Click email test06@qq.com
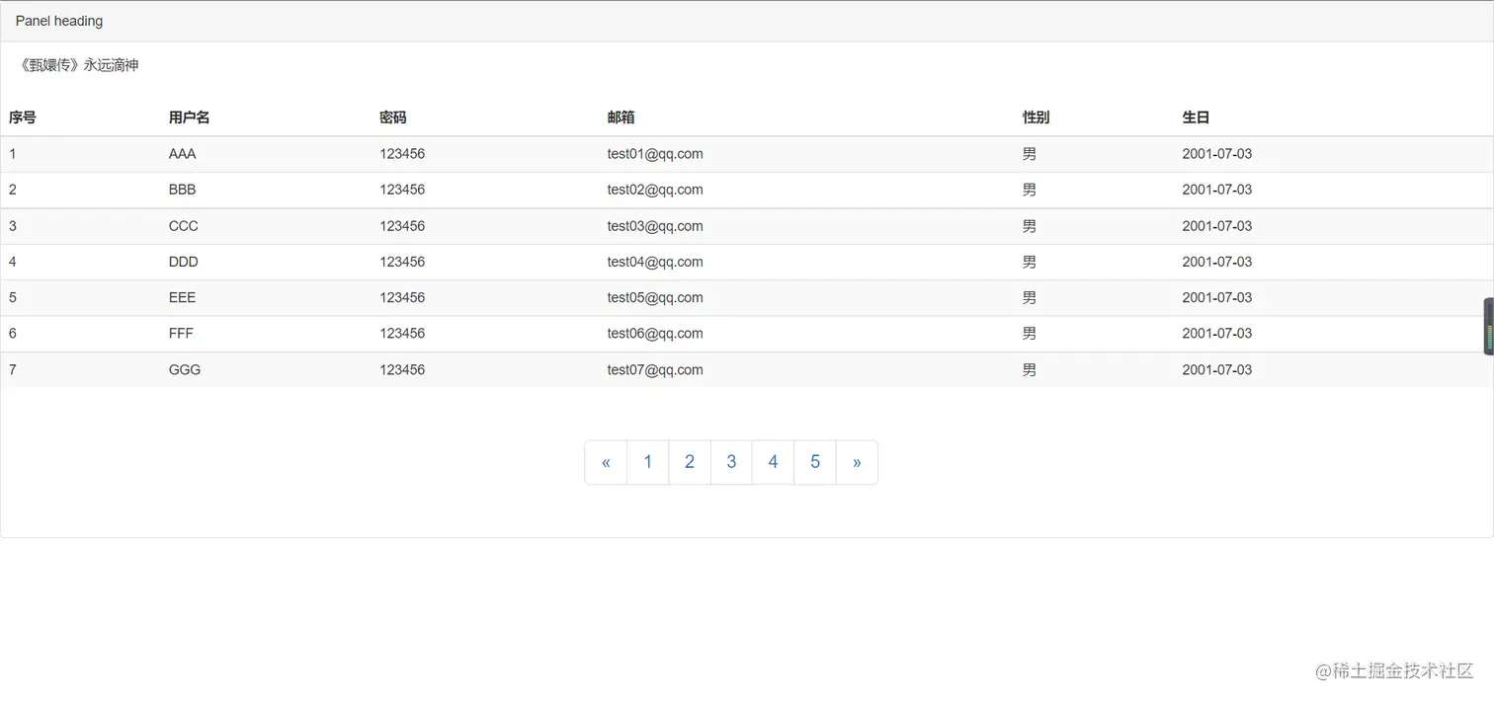 655,334
